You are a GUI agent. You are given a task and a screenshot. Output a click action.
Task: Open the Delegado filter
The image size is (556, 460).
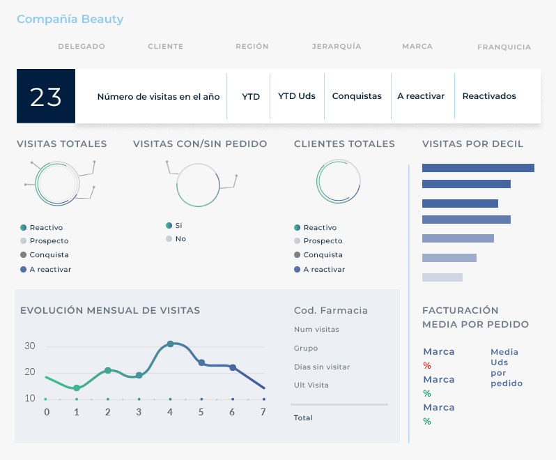click(x=82, y=46)
